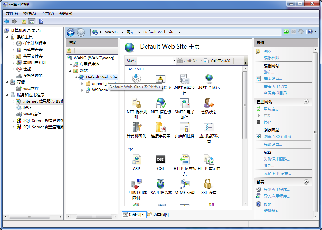The image size is (322, 230).
Task: Select the WMI 控件 tree item
Action: click(x=32, y=114)
